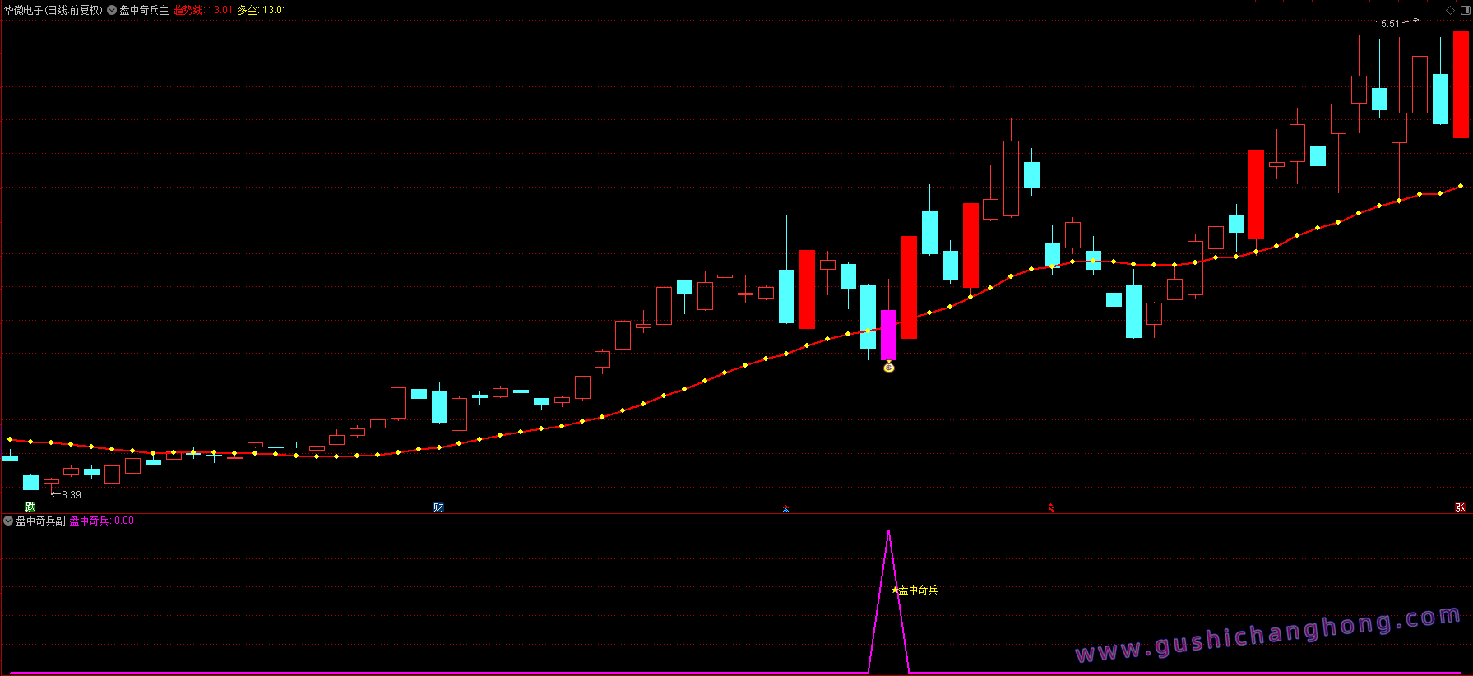Click the 8.39 low price annotation

(72, 495)
